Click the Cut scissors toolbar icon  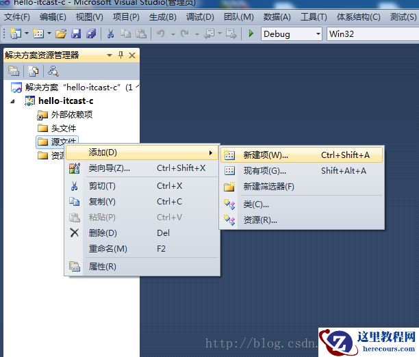[110, 34]
